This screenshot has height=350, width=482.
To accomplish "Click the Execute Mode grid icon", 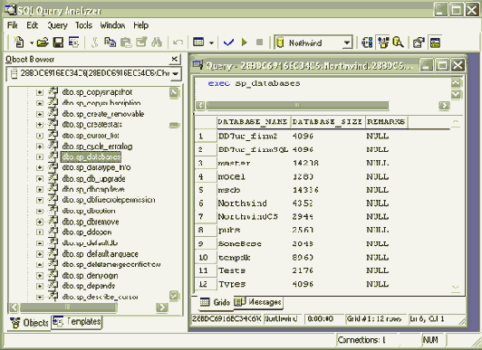I will [198, 42].
